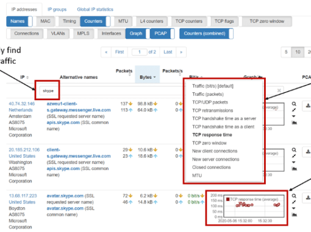The image size is (311, 232).
Task: Click area chart icon in 40.74.32.146 row
Action: [294, 123]
